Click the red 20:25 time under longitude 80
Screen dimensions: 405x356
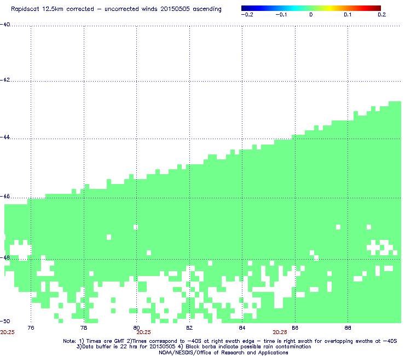click(x=143, y=332)
